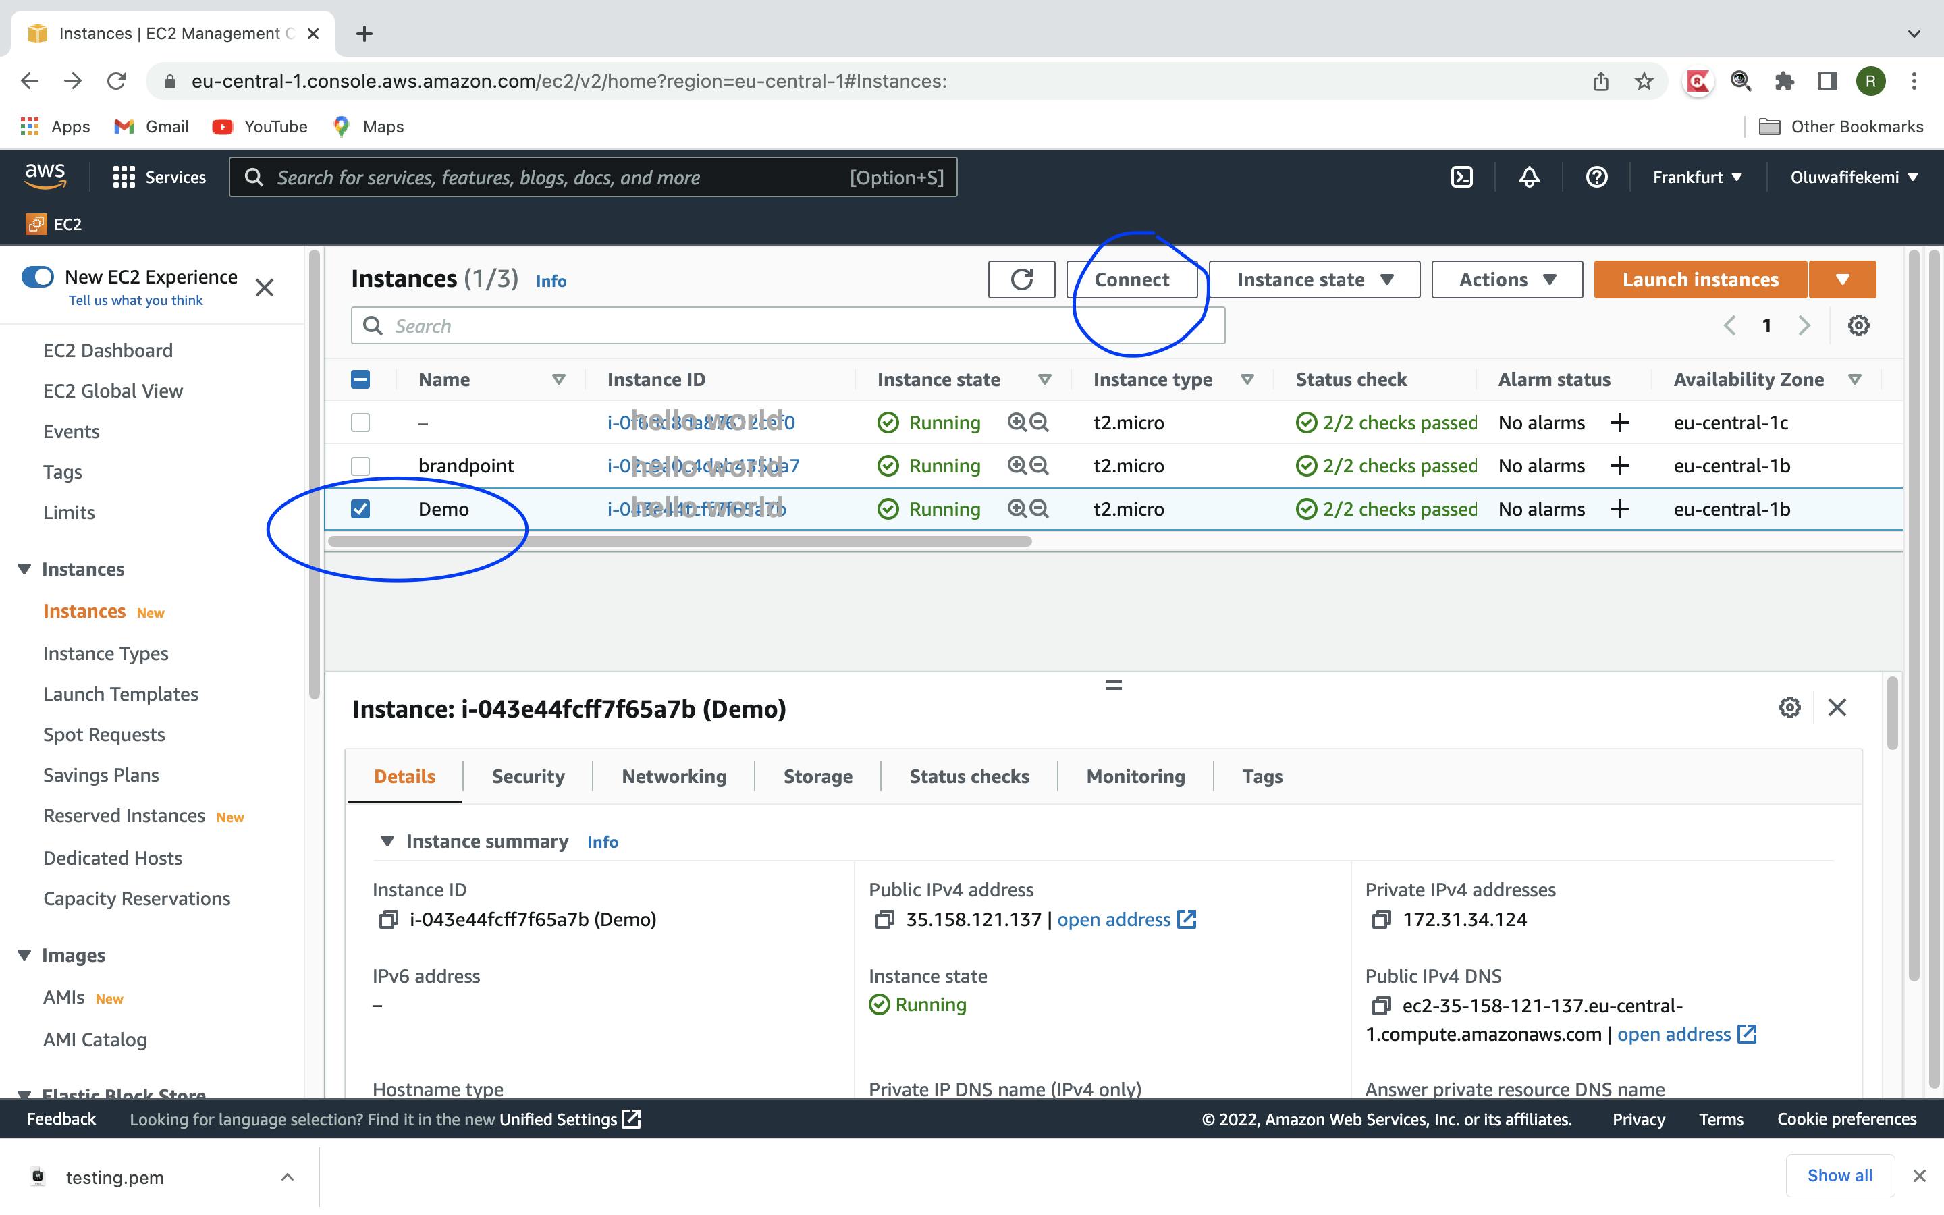Open instance details panel settings gear
Viewport: 1944px width, 1215px height.
coord(1789,707)
